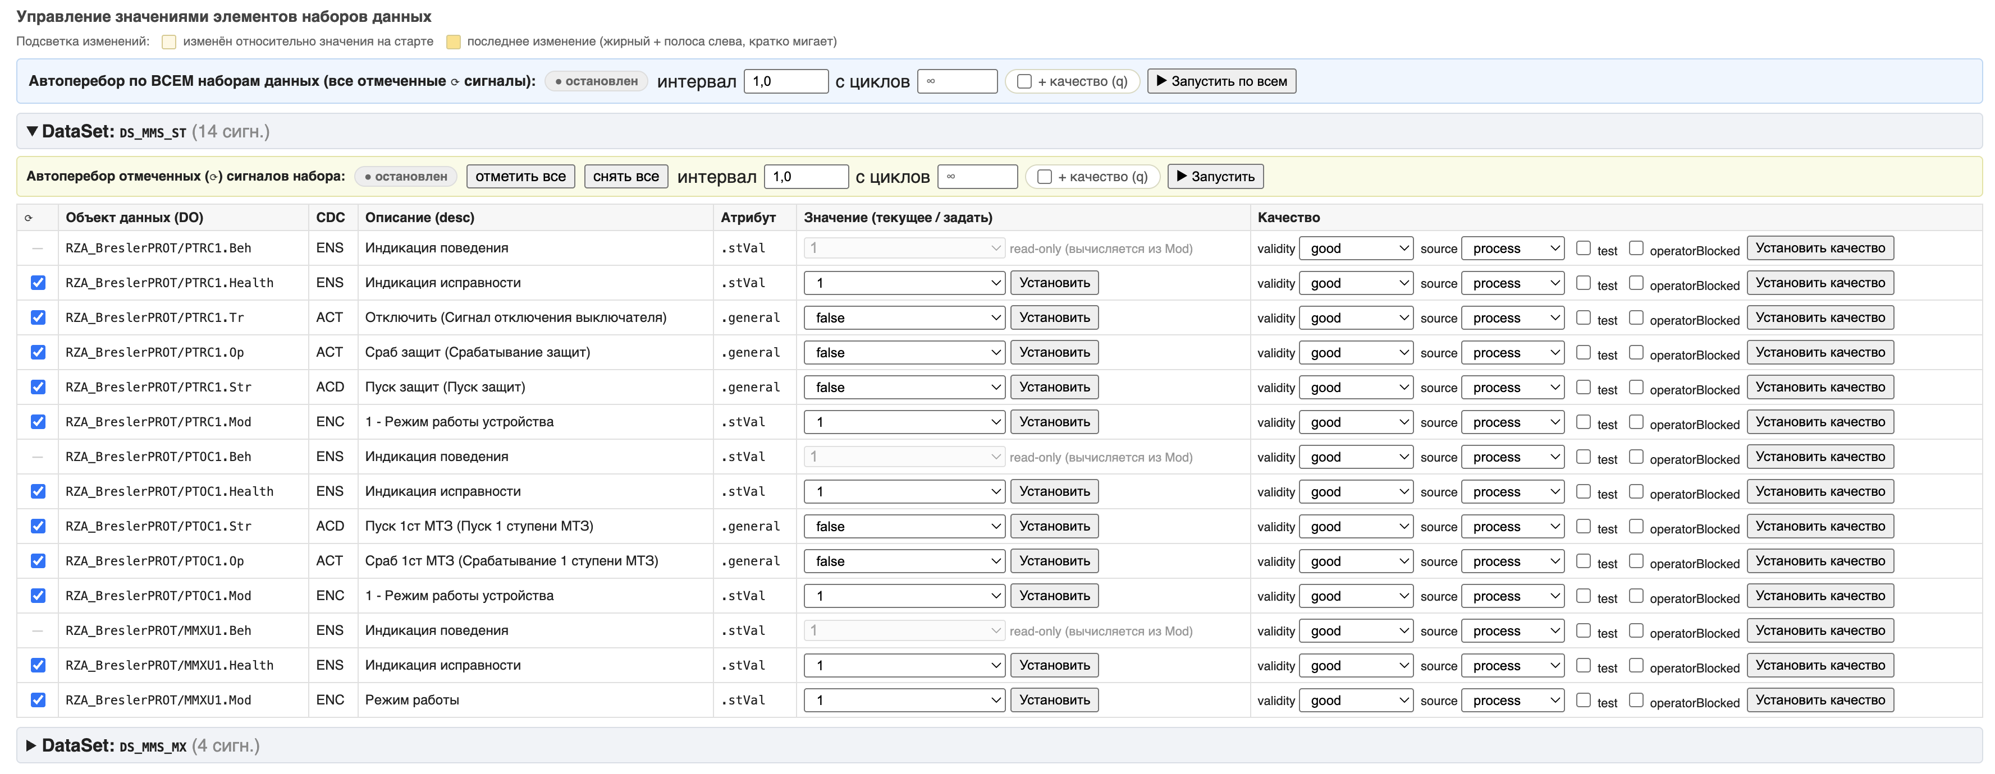Image resolution: width=1995 pixels, height=774 pixels.
Task: Click the global остановлен status badge
Action: (596, 81)
